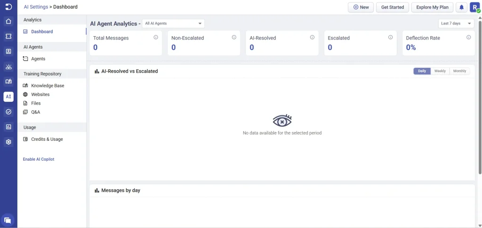Select Daily chart view

422,71
